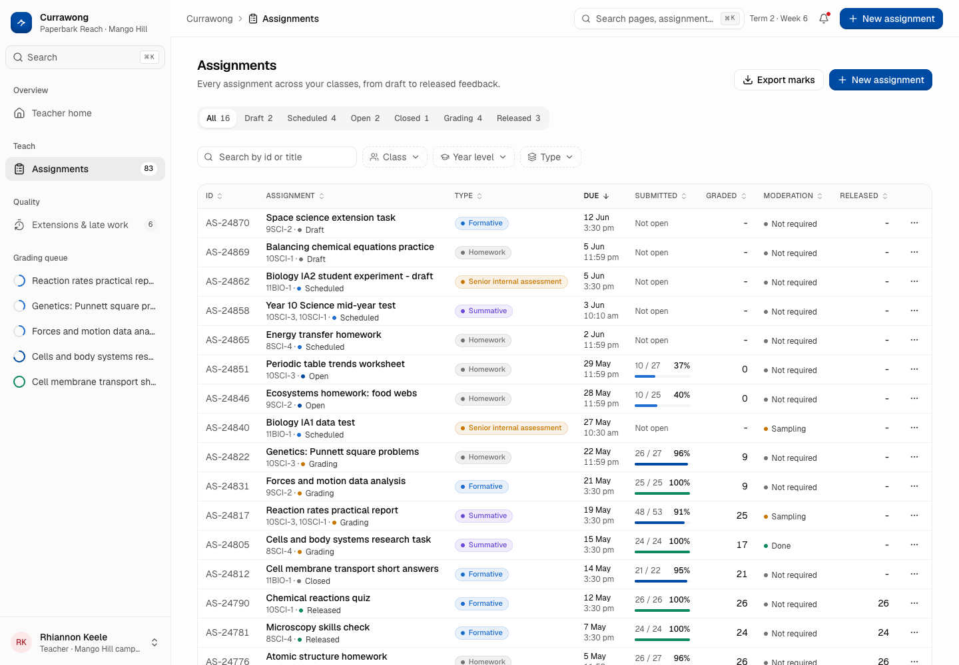This screenshot has width=959, height=665.
Task: Click the Extensions & late work clock icon
Action: click(x=19, y=225)
